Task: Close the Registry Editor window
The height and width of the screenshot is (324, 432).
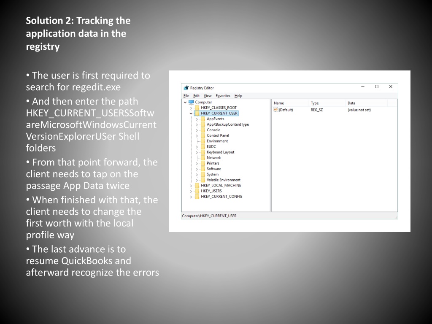Action: [391, 86]
